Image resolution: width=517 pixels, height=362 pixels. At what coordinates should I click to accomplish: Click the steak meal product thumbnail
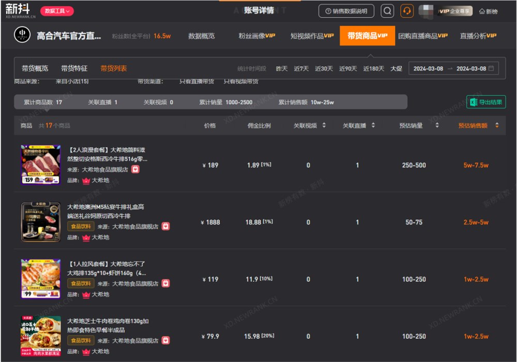(41, 164)
